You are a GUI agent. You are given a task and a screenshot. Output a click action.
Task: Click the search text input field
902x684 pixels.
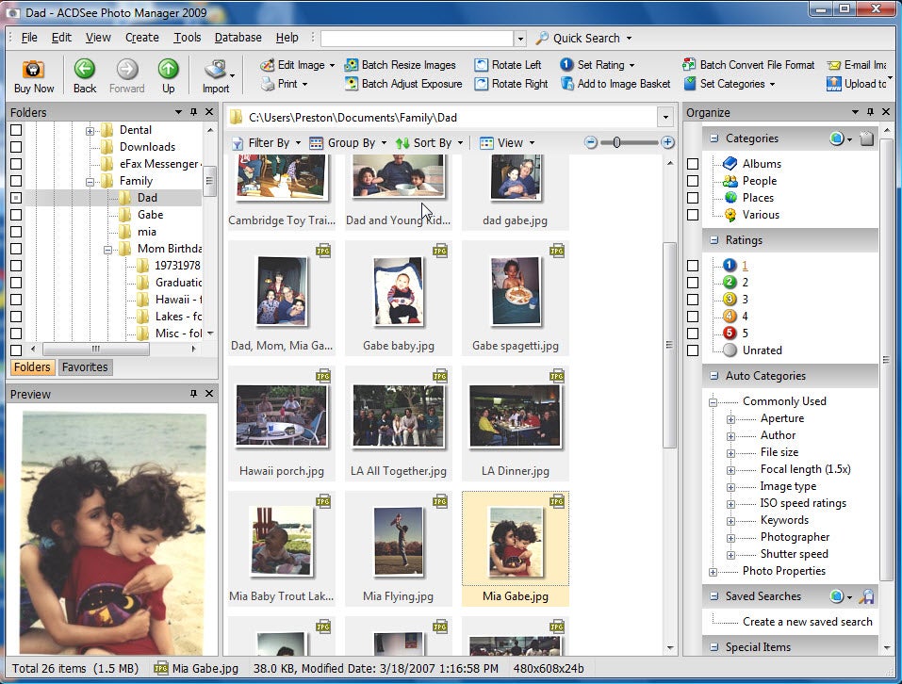coord(417,38)
